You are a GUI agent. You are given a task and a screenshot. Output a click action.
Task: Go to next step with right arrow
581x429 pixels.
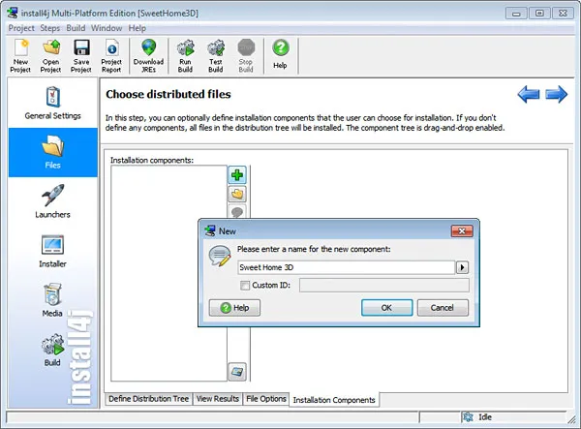coord(557,94)
